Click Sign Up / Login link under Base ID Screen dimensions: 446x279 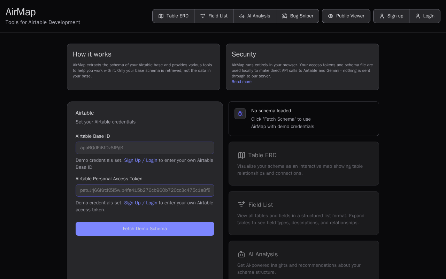point(141,160)
